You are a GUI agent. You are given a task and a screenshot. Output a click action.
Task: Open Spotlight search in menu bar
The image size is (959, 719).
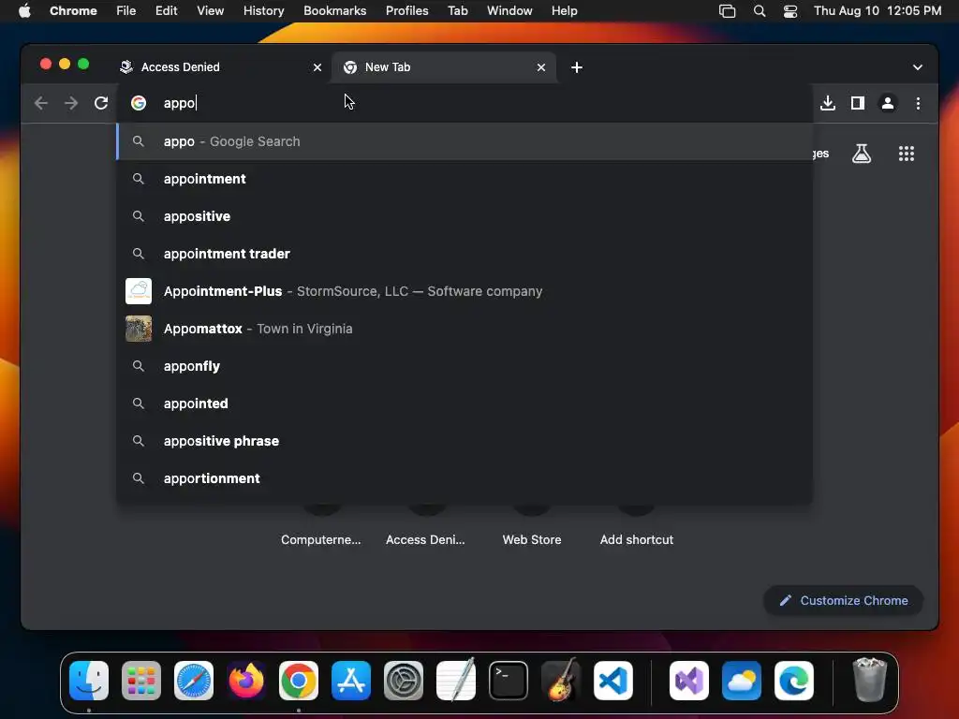pyautogui.click(x=759, y=10)
